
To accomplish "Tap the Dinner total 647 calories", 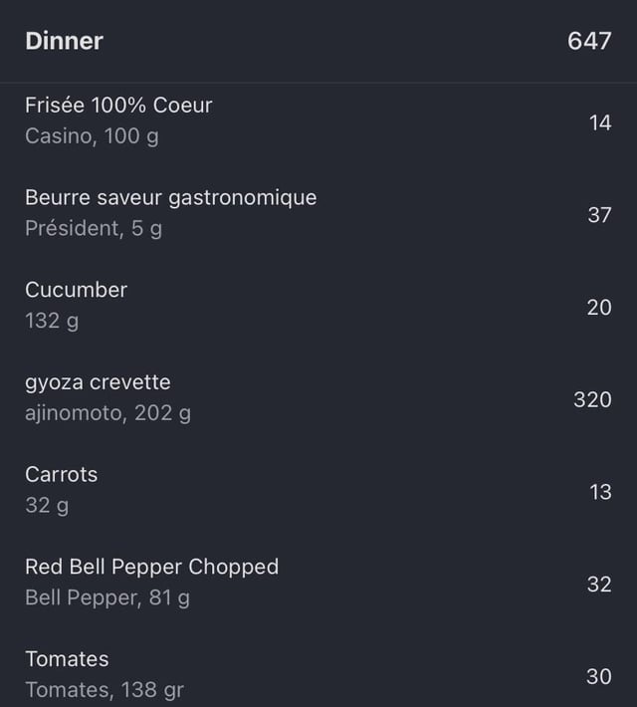I will tap(589, 41).
